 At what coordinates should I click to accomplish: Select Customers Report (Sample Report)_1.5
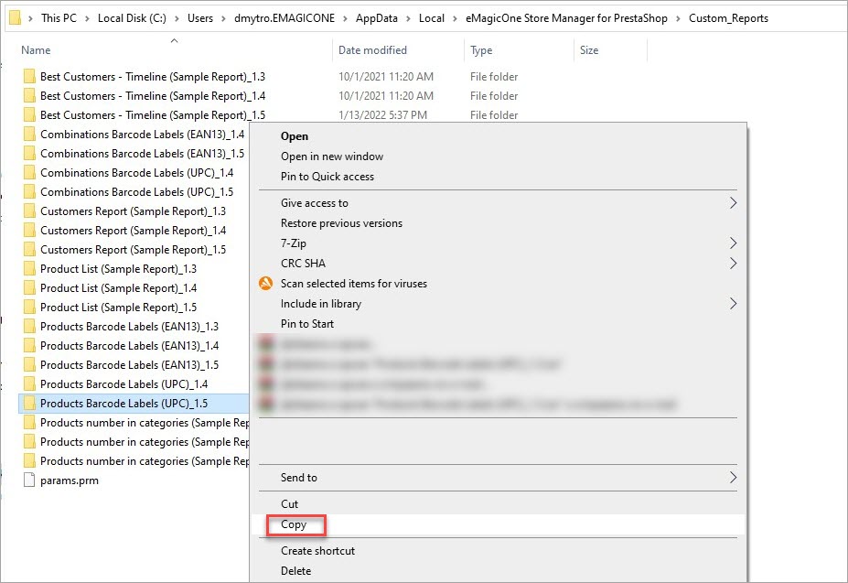(133, 250)
